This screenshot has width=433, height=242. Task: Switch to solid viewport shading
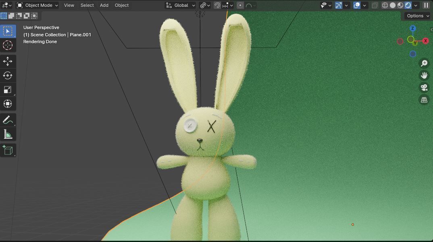click(x=393, y=5)
